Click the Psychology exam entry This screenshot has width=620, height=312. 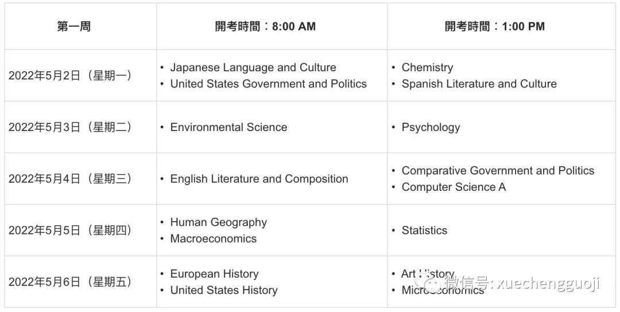coord(431,128)
